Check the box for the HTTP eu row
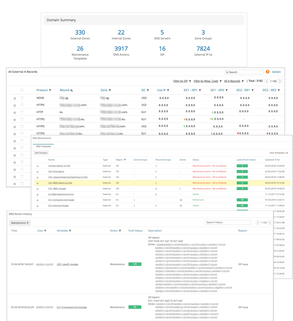This screenshot has width=293, height=321. pyautogui.click(x=22, y=112)
